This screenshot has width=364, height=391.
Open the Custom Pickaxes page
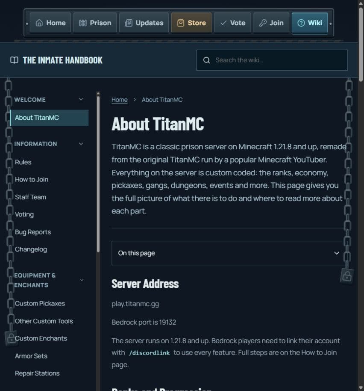click(x=40, y=303)
